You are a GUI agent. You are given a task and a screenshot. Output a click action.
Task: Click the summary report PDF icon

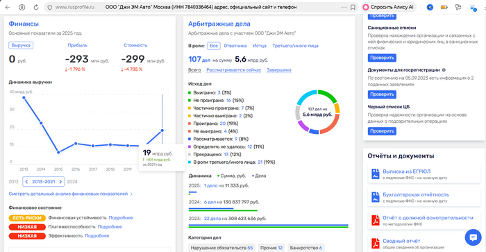point(376,243)
